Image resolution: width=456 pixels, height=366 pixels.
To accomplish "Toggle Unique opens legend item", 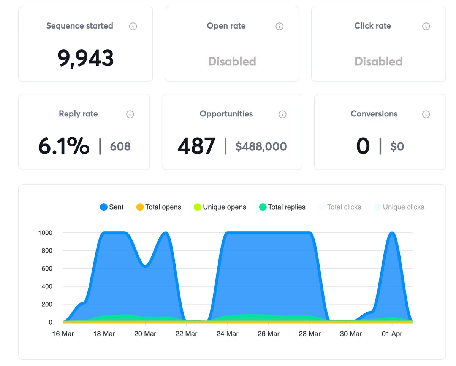I will pos(220,207).
